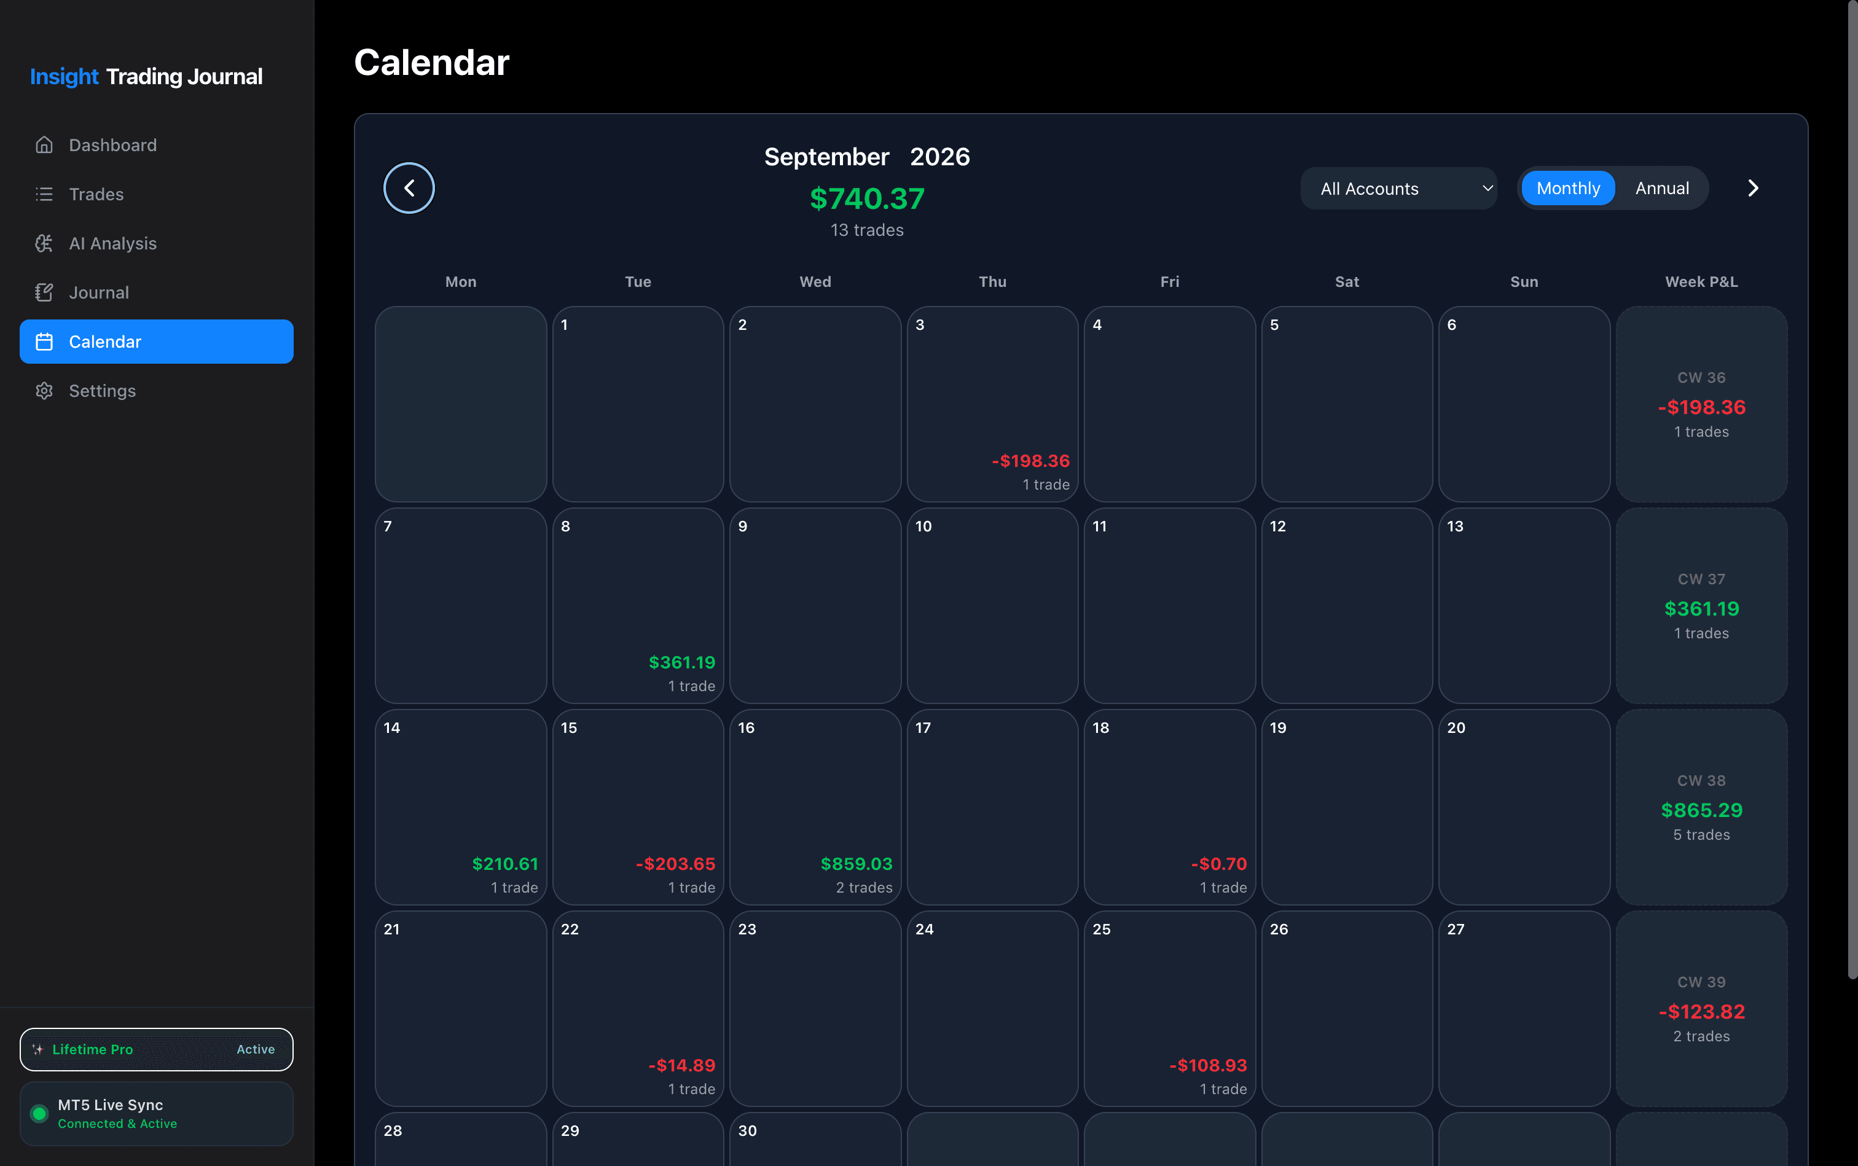Image resolution: width=1858 pixels, height=1166 pixels.
Task: Click the September 2026 heading
Action: [867, 157]
